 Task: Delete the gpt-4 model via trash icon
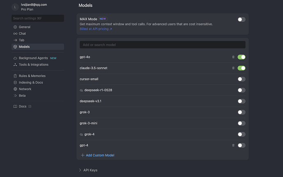point(233,145)
